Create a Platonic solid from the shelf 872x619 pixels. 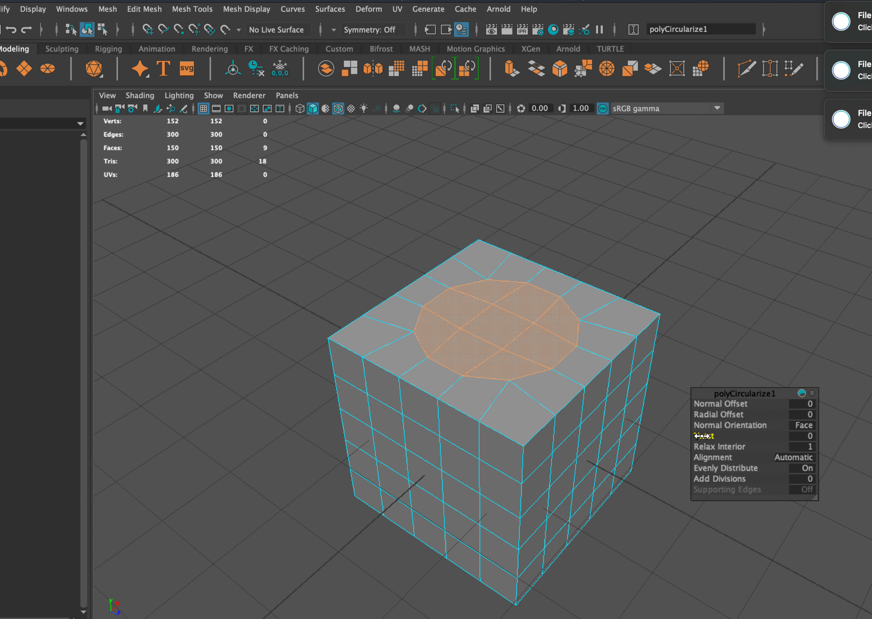94,68
